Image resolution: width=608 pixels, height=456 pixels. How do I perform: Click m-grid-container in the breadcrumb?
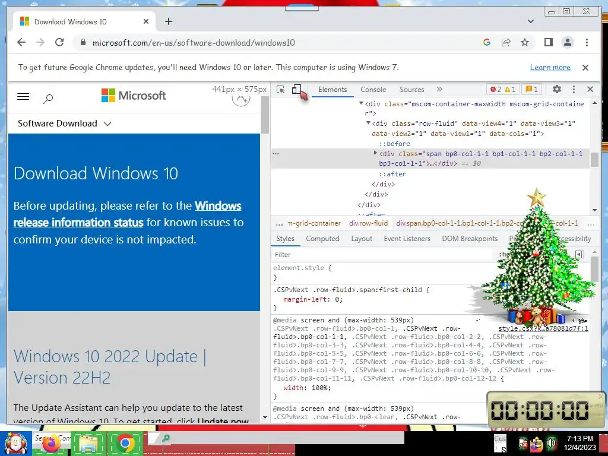click(x=315, y=223)
